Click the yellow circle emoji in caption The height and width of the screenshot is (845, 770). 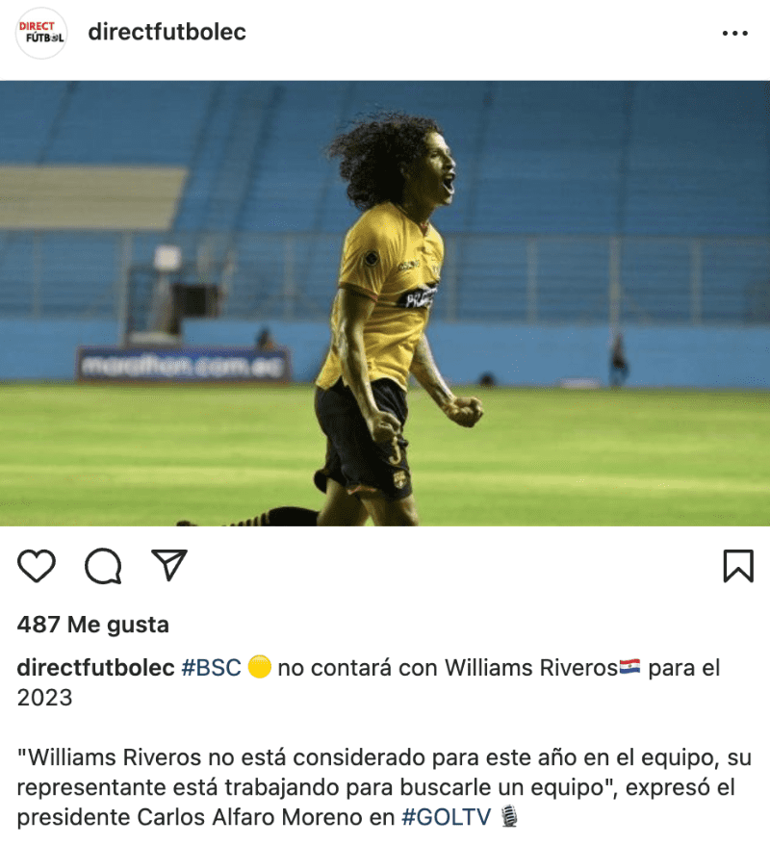coord(259,667)
